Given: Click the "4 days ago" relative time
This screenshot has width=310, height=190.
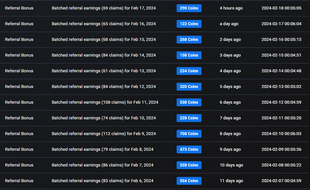Looking at the screenshot, I should tap(230, 71).
